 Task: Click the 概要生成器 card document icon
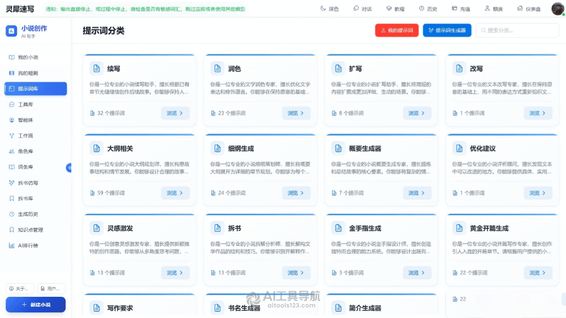338,148
